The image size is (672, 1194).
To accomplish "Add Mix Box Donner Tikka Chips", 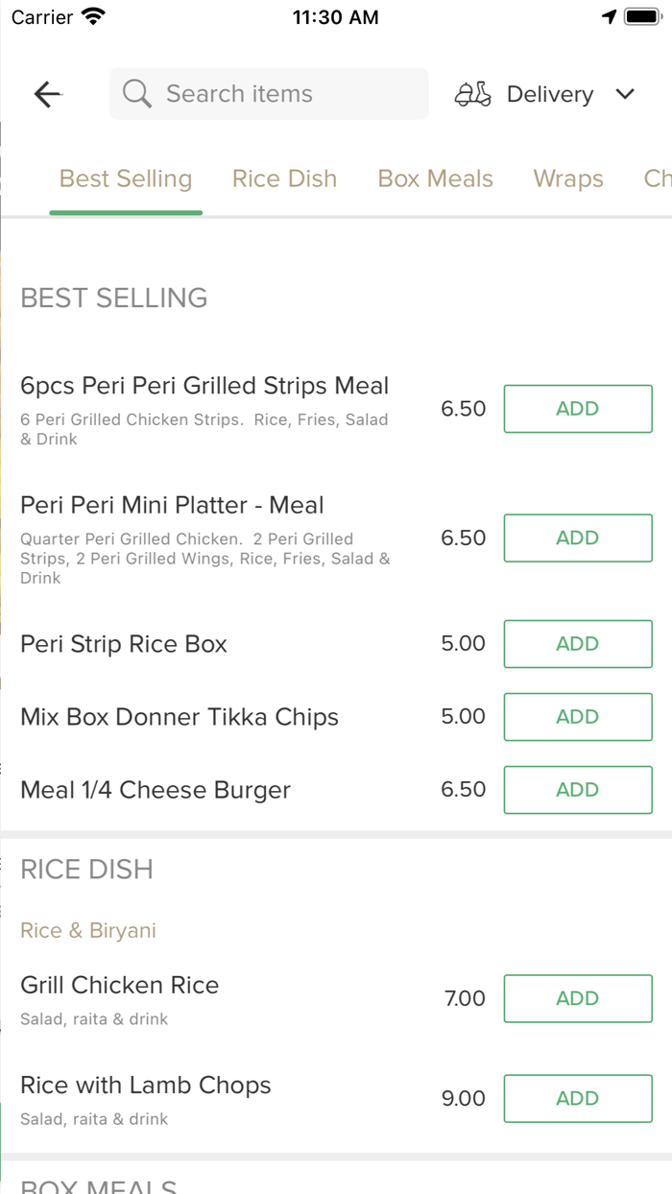I will 578,717.
